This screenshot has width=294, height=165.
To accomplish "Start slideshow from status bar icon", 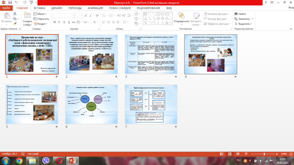I will [246, 154].
